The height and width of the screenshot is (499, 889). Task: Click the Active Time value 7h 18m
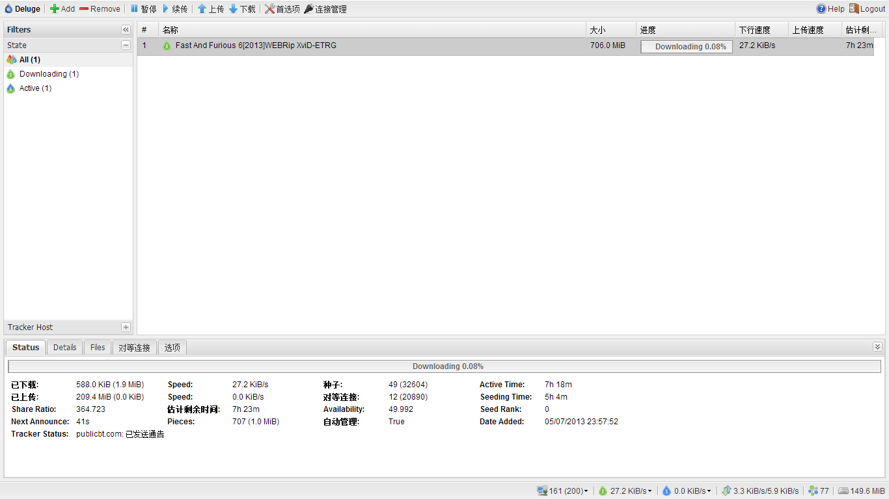pyautogui.click(x=558, y=385)
